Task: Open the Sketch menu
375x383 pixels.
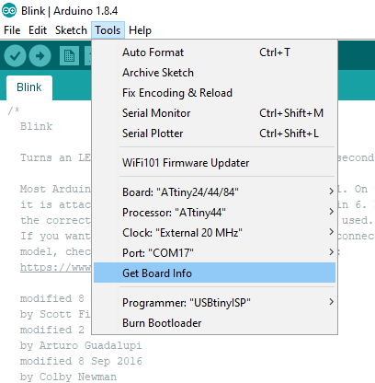Action: coord(71,30)
